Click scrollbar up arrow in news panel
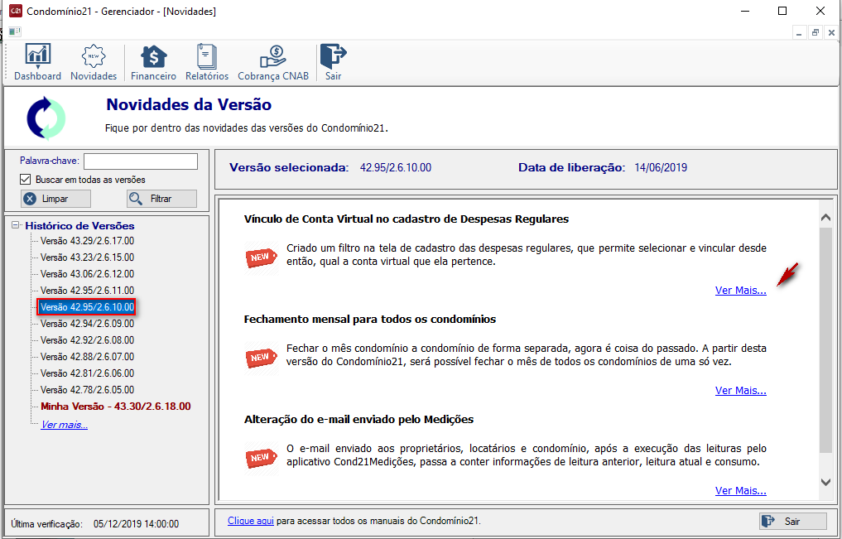The height and width of the screenshot is (539, 842). [826, 218]
